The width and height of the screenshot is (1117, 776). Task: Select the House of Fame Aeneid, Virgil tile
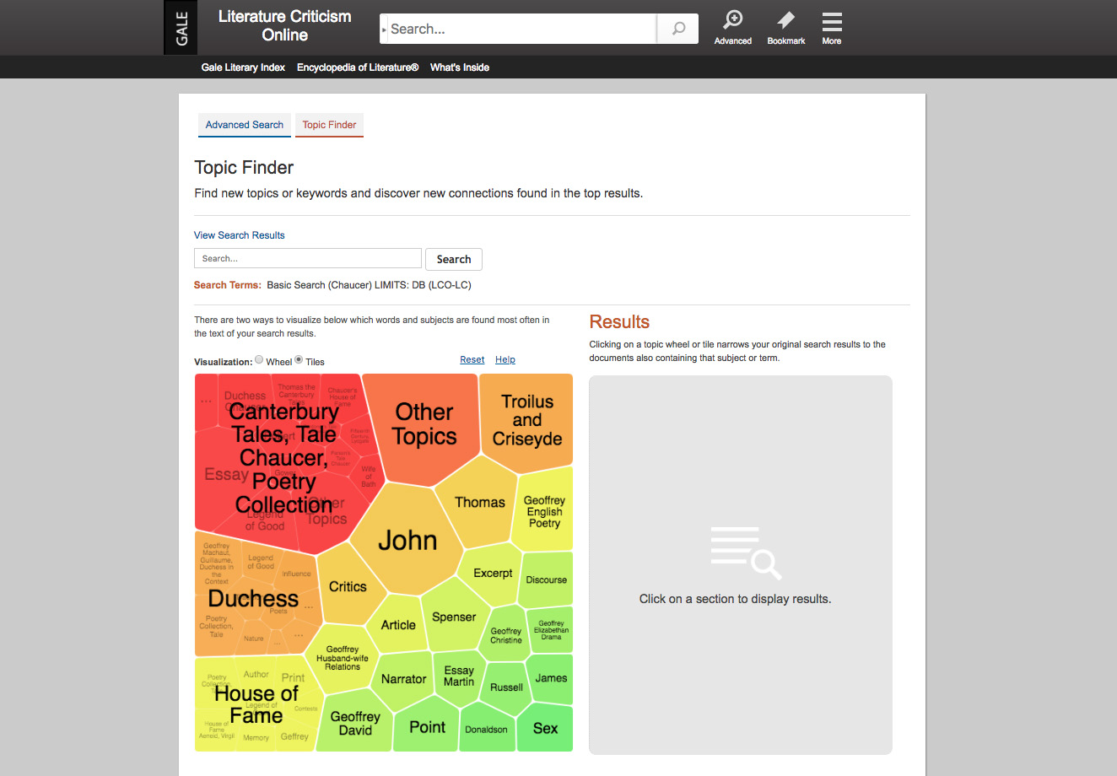tap(217, 730)
